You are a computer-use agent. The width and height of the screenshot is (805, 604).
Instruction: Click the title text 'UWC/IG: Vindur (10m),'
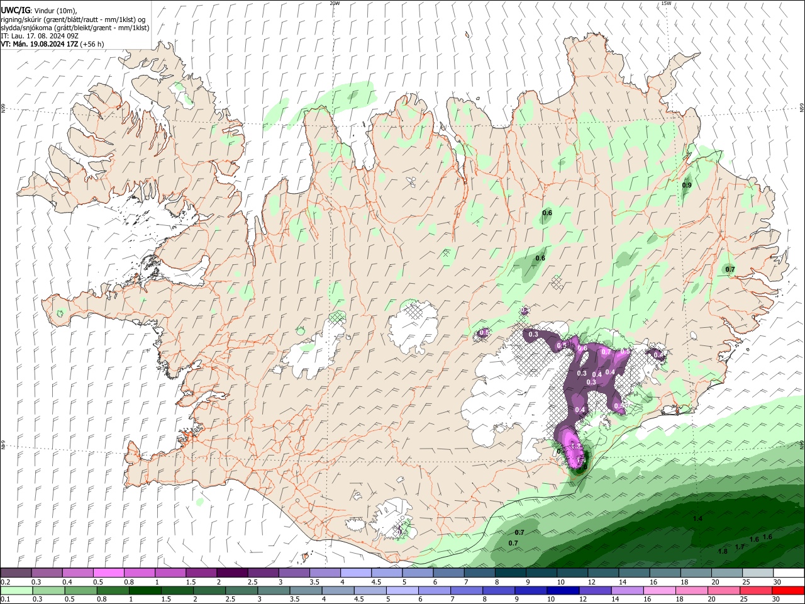(38, 11)
